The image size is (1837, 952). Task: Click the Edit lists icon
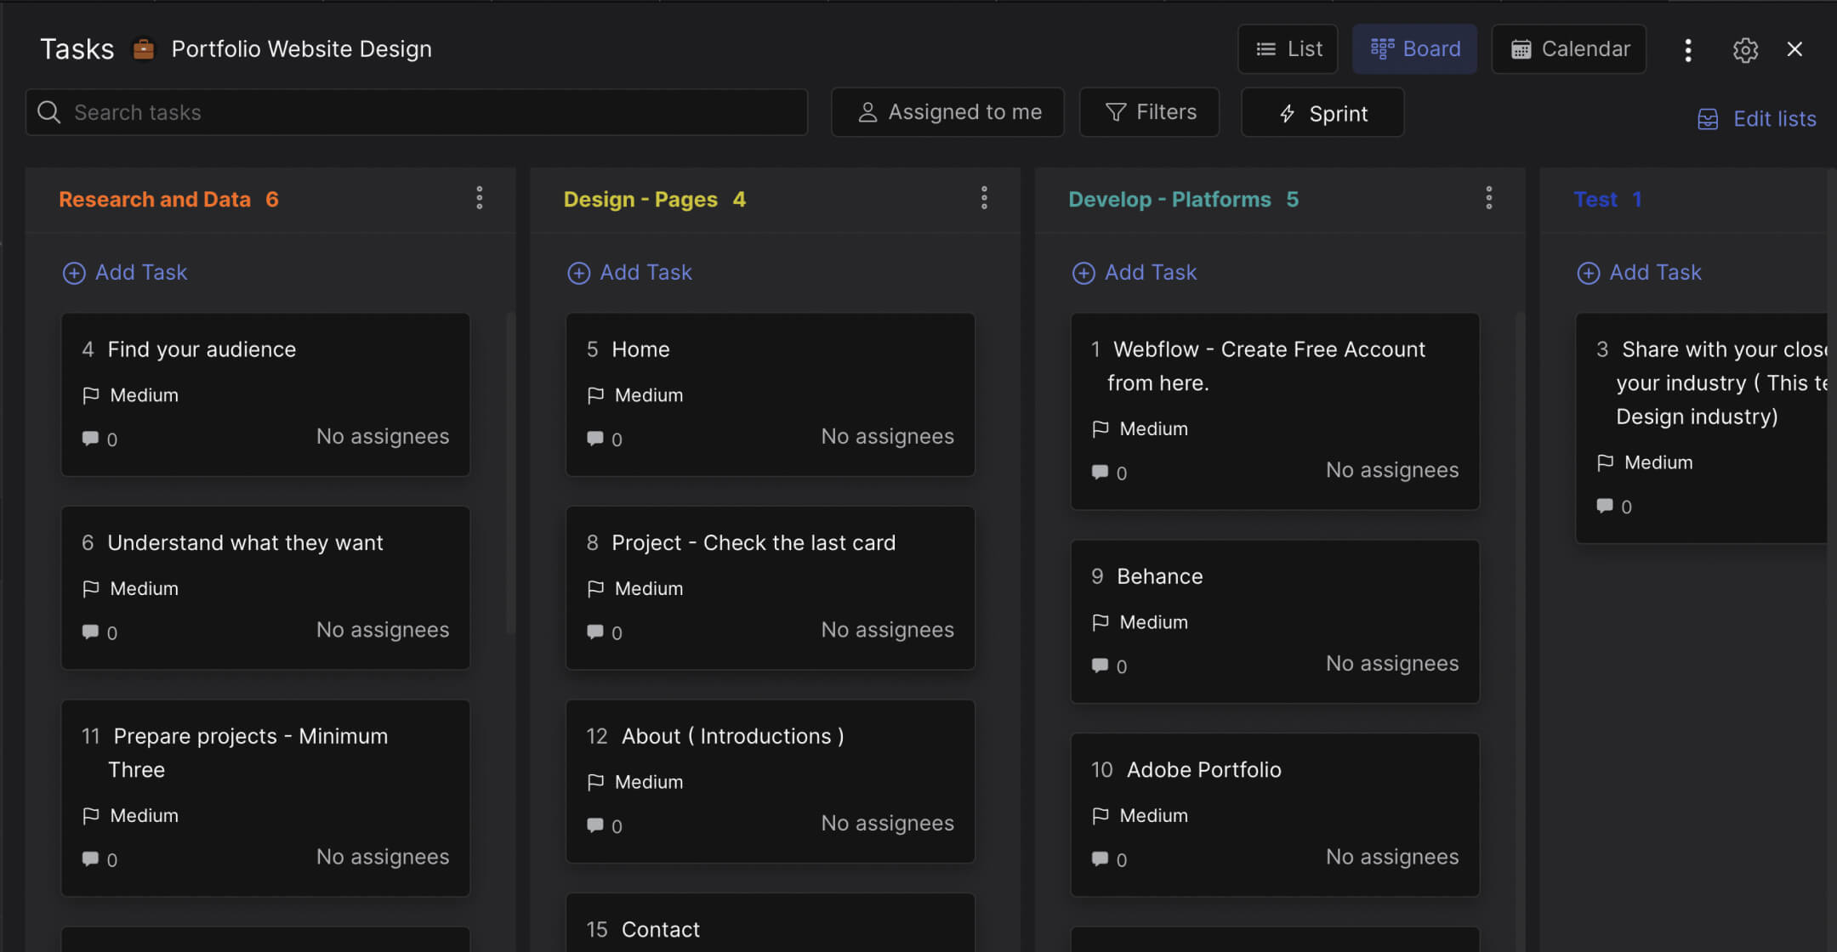pyautogui.click(x=1708, y=119)
